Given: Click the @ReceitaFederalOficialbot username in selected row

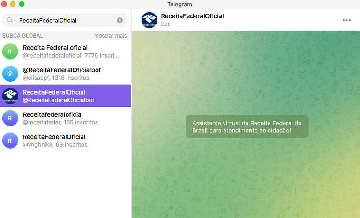Looking at the screenshot, I should (59, 100).
